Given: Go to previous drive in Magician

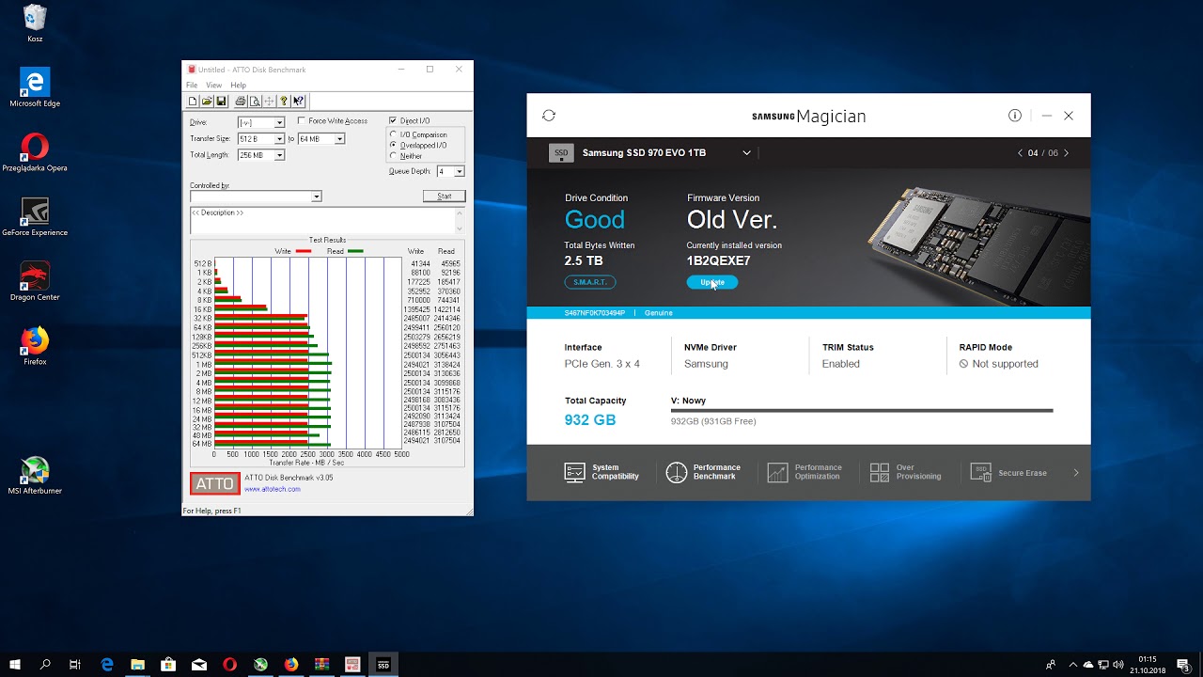Looking at the screenshot, I should point(1020,153).
